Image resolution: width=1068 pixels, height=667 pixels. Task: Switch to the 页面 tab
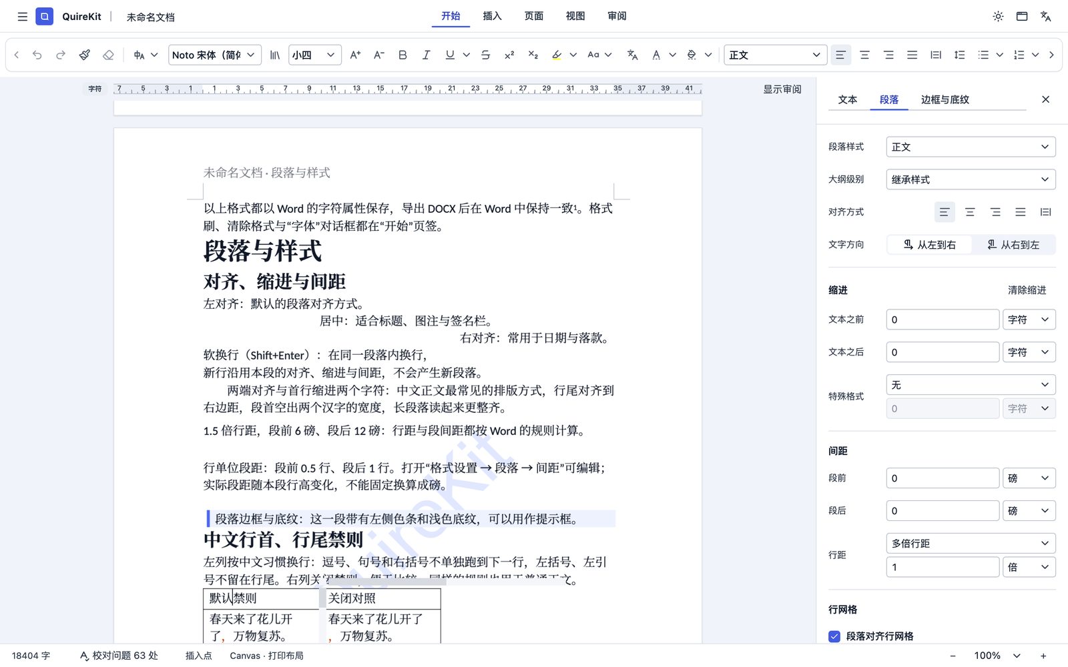pos(534,16)
